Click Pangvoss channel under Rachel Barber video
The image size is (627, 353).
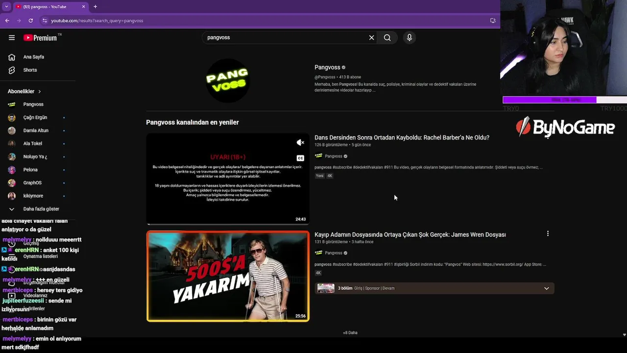tap(333, 156)
